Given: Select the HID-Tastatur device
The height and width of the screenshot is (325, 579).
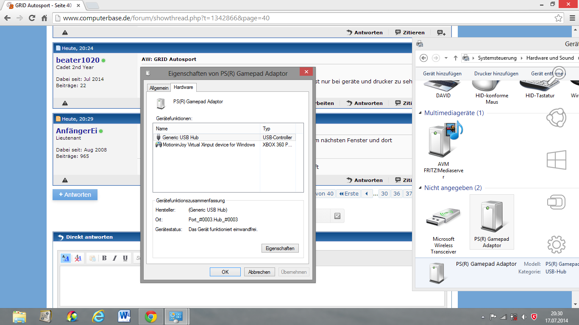Looking at the screenshot, I should coord(540,90).
